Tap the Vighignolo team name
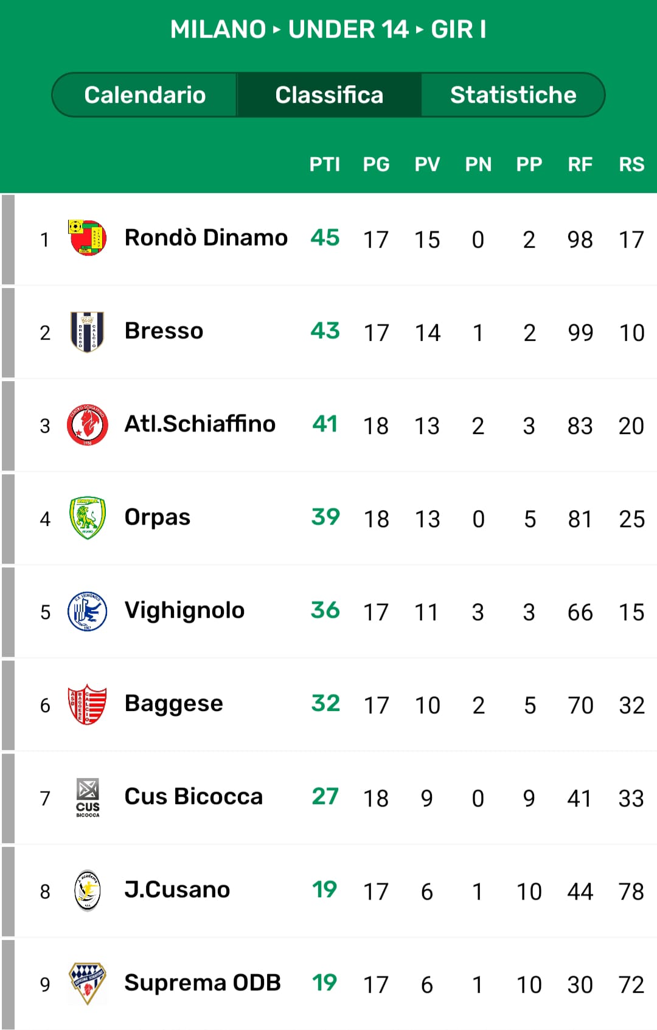The image size is (657, 1030). (x=184, y=610)
